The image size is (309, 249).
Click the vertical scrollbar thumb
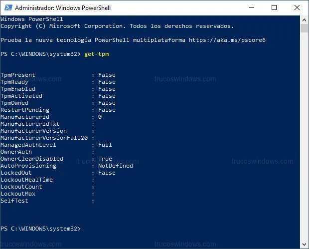pos(304,28)
